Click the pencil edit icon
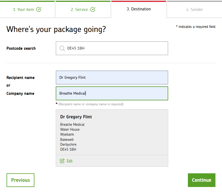The height and width of the screenshot is (193, 222). [x=62, y=161]
